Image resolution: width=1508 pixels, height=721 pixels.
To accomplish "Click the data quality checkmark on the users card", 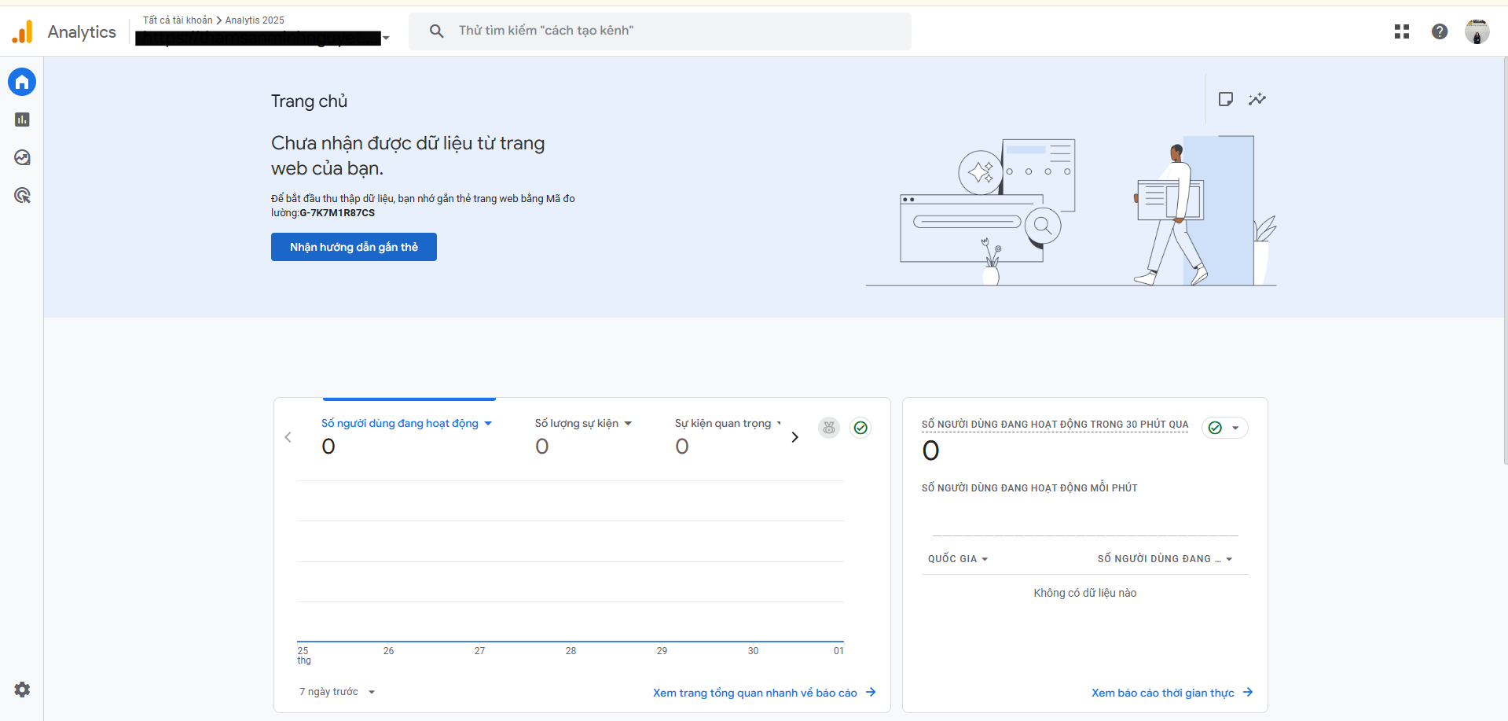I will [860, 428].
